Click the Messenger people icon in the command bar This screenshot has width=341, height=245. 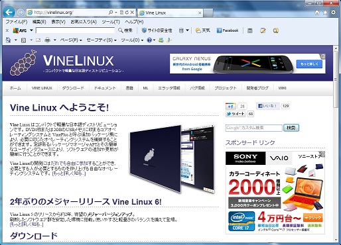161,40
